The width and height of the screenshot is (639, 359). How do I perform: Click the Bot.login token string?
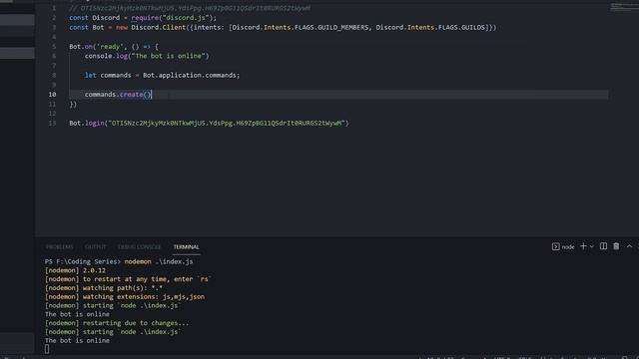[226, 123]
